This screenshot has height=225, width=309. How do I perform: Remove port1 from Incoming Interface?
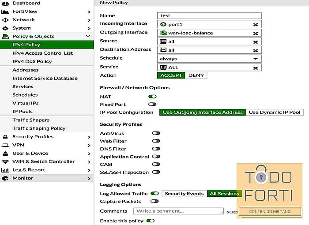pos(255,24)
